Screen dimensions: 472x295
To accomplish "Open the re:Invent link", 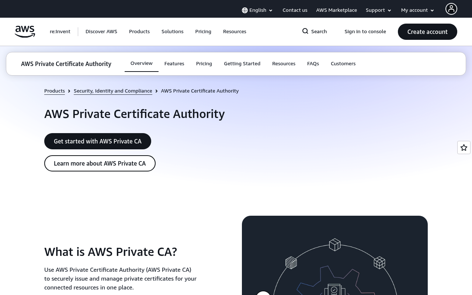I will pos(60,32).
